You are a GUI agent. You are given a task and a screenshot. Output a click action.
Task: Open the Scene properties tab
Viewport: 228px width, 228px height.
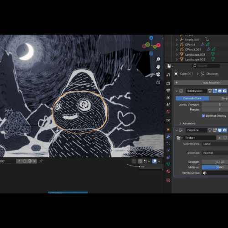168,104
